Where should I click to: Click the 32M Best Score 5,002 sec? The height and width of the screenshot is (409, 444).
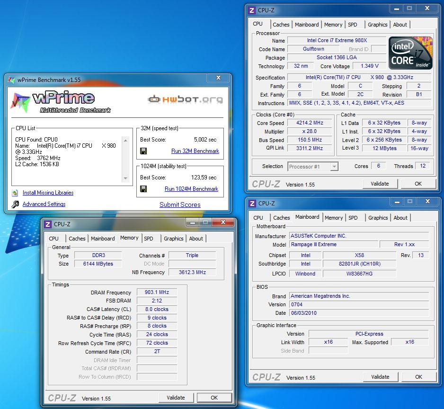[x=205, y=140]
